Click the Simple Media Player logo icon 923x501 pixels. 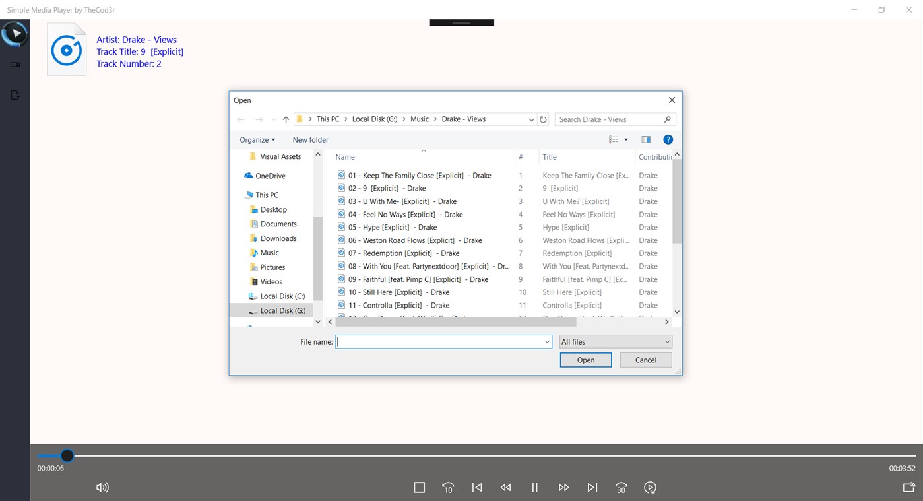coord(15,33)
